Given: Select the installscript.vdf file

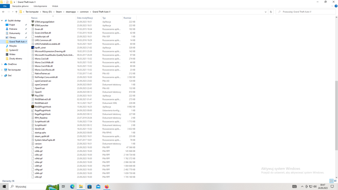Looking at the screenshot, I should (42, 37).
